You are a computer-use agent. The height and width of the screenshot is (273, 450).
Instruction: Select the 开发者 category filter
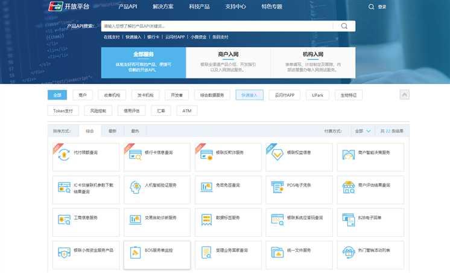tap(177, 95)
